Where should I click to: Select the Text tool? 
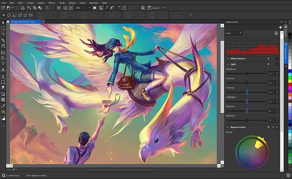coord(3,70)
